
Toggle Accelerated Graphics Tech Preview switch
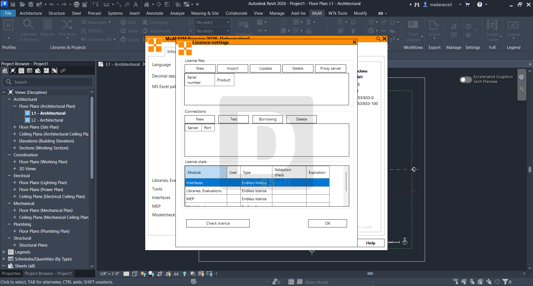[466, 80]
